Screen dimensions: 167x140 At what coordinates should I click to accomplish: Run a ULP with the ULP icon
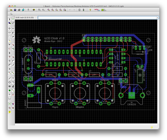pos(43,10)
